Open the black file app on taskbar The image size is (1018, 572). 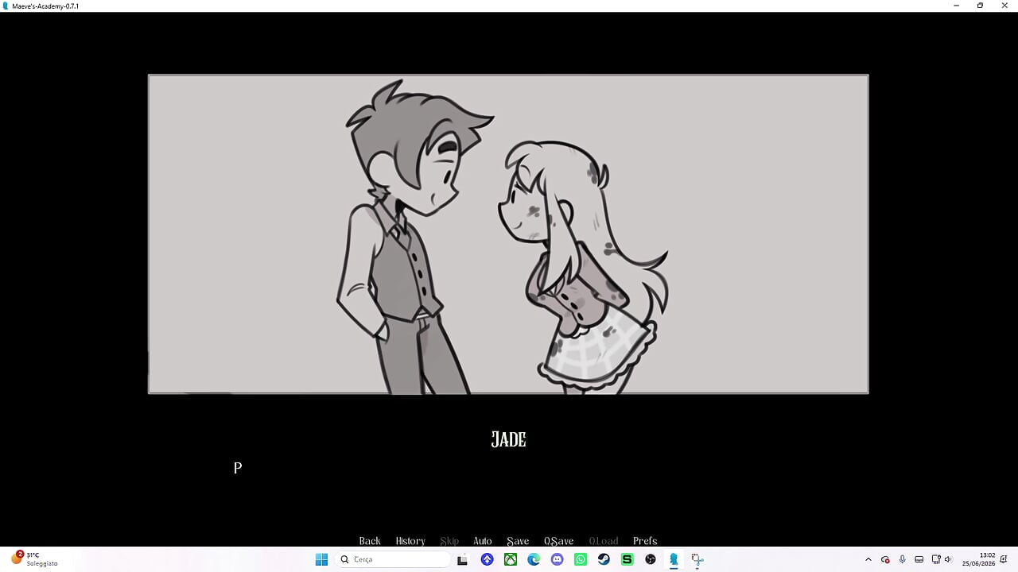click(462, 559)
